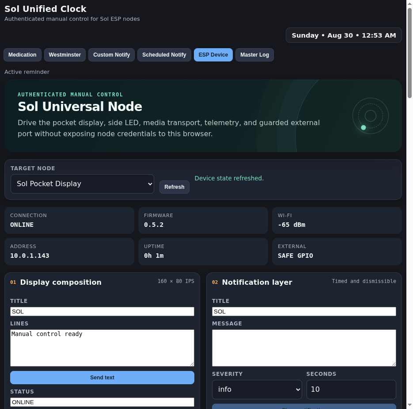This screenshot has width=413, height=409.
Task: Click the scrollbar up arrow
Action: tap(409, 4)
